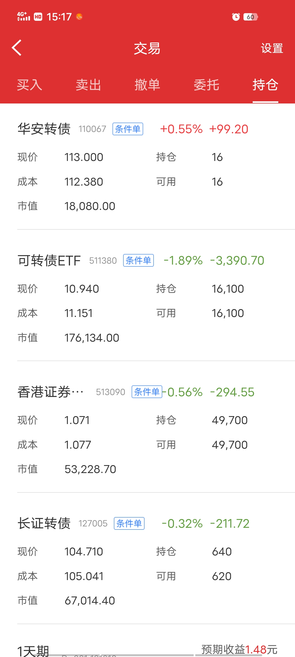Switch to the 买入 tab
The height and width of the screenshot is (657, 295).
tap(29, 85)
